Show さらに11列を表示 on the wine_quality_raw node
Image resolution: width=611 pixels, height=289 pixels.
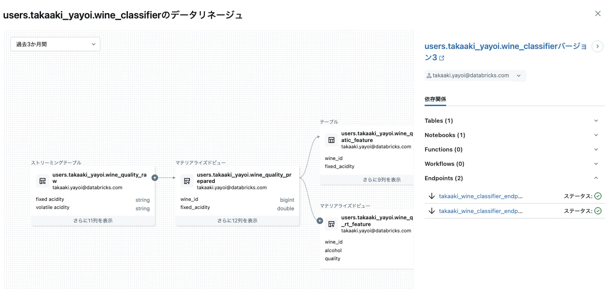pos(93,221)
